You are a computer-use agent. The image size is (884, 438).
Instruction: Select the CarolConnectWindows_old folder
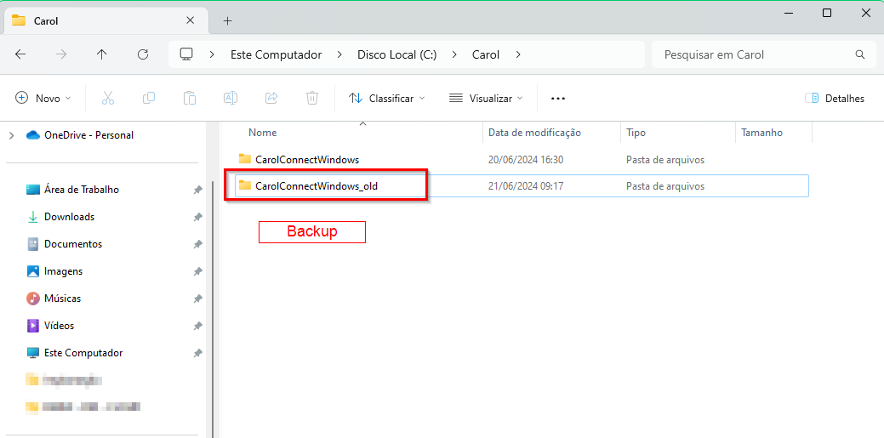[316, 185]
